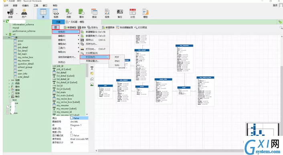Click 保存 floppy icon in the model toolbar
Viewport: 283px width, 155px height.
(x=82, y=28)
